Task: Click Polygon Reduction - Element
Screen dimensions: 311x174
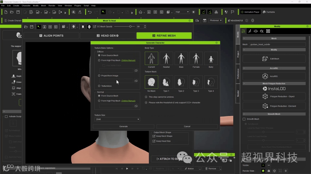Action: pyautogui.click(x=274, y=106)
